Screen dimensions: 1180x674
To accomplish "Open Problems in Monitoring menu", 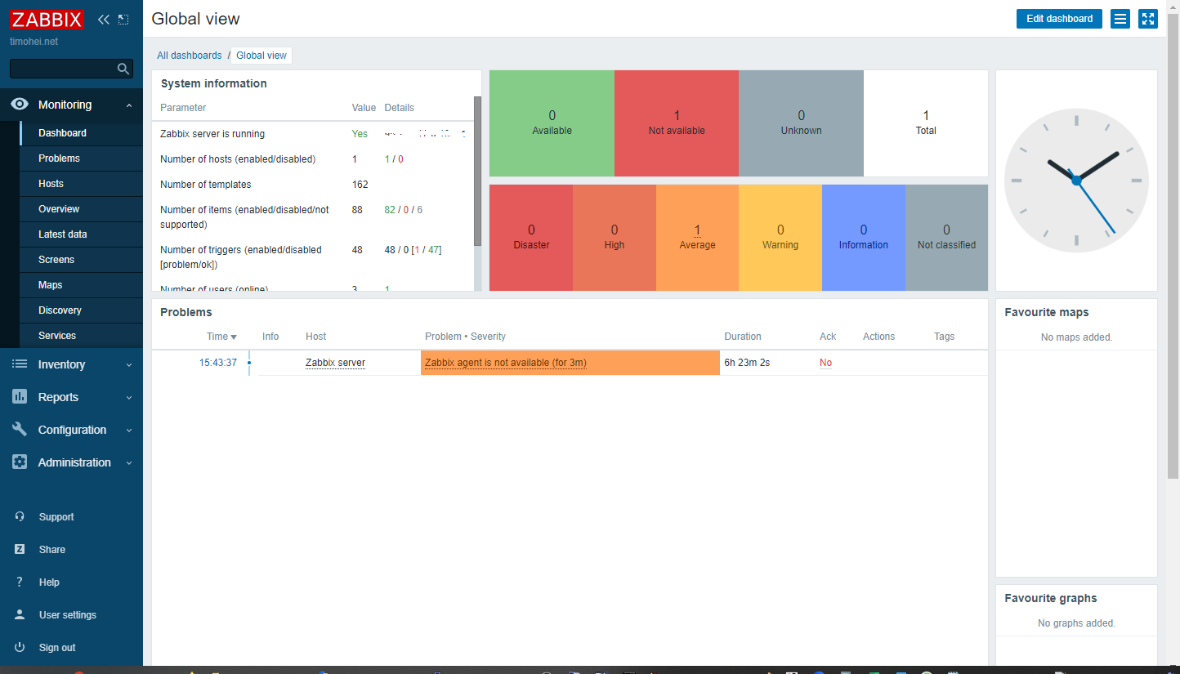I will [x=81, y=158].
